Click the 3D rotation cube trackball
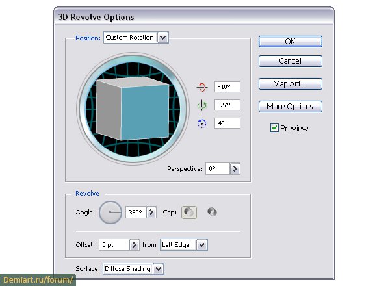 pyautogui.click(x=133, y=109)
